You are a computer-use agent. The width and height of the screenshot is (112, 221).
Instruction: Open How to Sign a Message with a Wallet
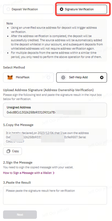[27, 173]
